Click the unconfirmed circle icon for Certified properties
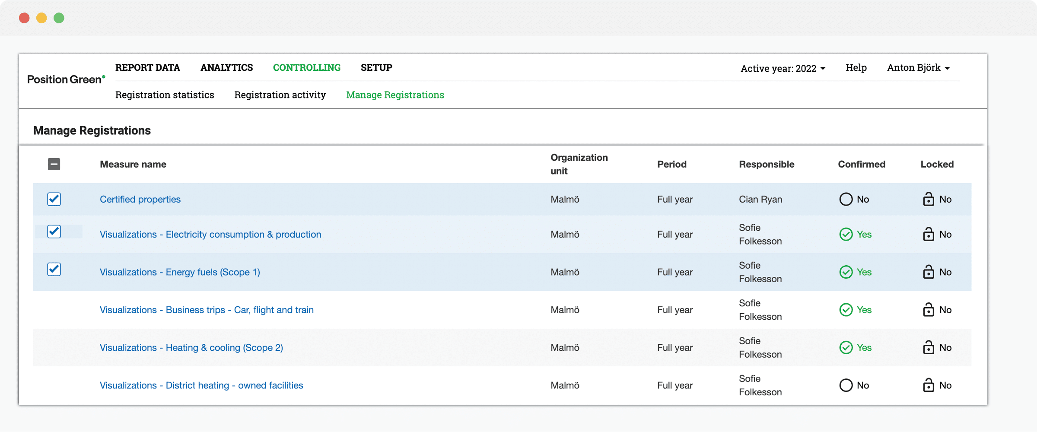Image resolution: width=1037 pixels, height=432 pixels. point(846,199)
